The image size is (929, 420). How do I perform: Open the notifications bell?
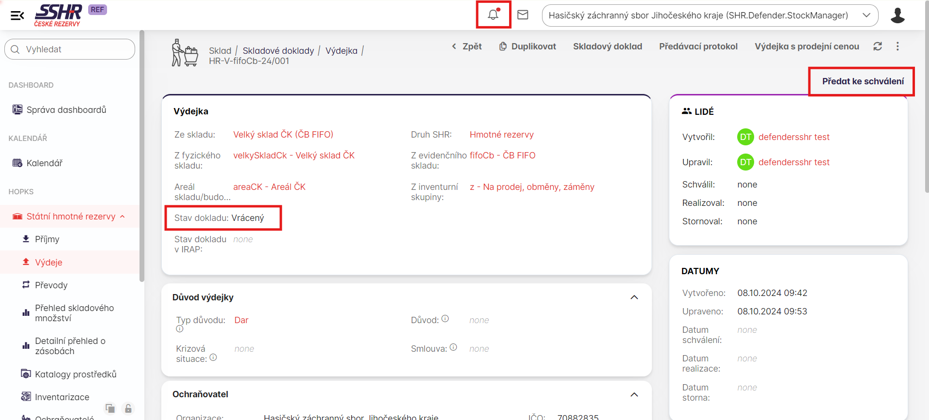pyautogui.click(x=493, y=15)
